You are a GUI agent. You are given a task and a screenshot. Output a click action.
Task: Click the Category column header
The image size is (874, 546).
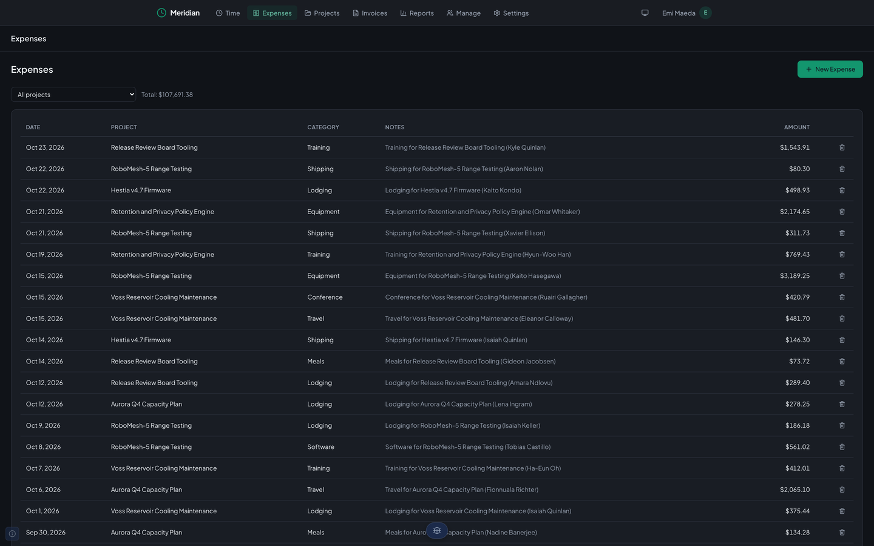pyautogui.click(x=323, y=127)
